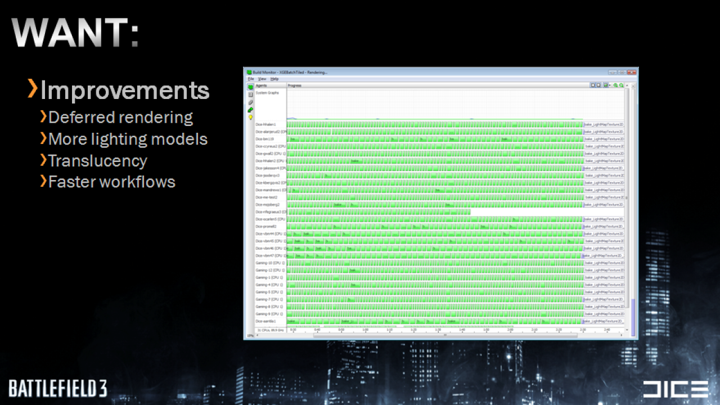This screenshot has height=405, width=720.
Task: Select the output list icon in left sidebar
Action: (250, 94)
